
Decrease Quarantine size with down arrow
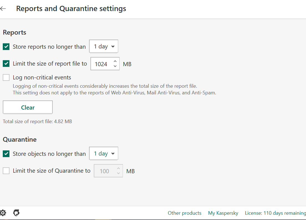118,173
